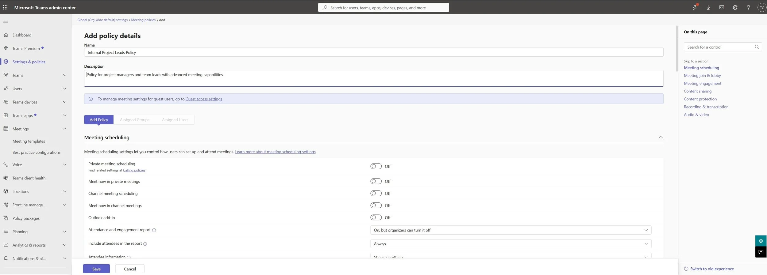Open the Calling policies link

point(134,170)
